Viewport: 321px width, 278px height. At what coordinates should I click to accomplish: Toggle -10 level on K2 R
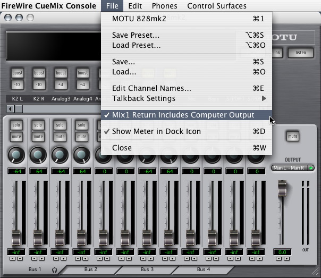[x=39, y=85]
